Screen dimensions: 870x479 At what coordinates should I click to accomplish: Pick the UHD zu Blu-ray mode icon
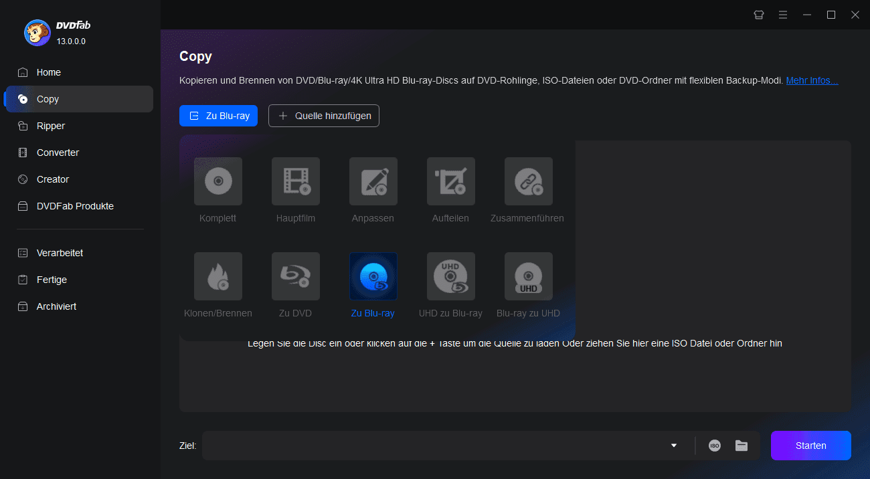[x=450, y=276]
